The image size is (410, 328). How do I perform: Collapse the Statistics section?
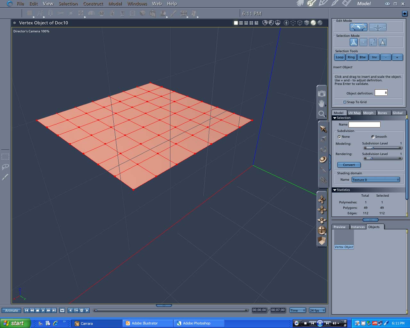tap(335, 190)
